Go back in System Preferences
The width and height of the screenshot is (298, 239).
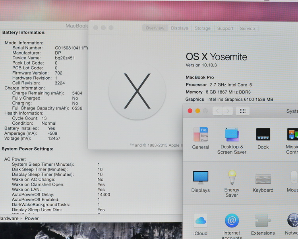point(217,111)
